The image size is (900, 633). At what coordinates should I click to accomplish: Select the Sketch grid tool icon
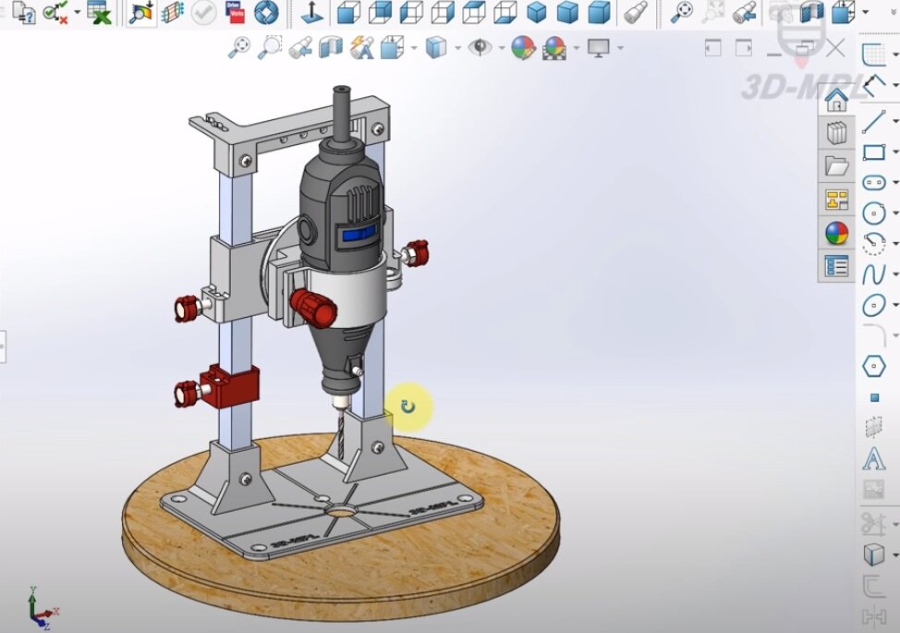click(874, 54)
